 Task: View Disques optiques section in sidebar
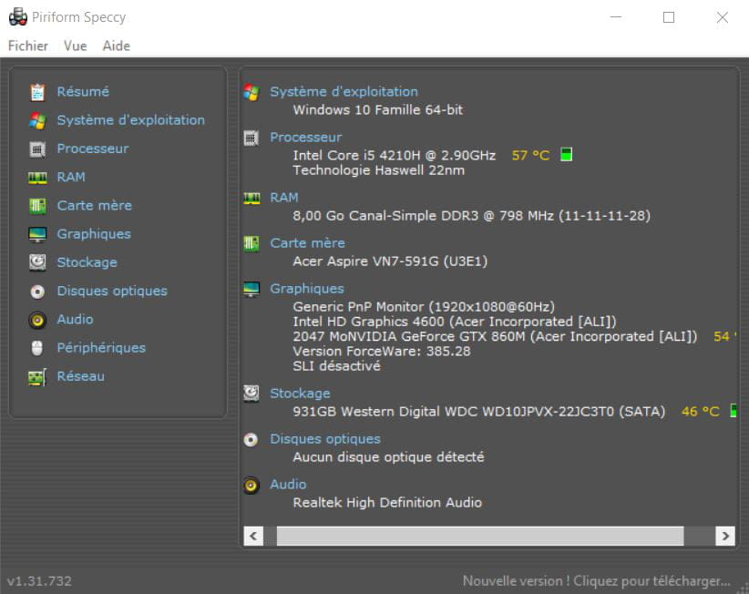coord(112,292)
